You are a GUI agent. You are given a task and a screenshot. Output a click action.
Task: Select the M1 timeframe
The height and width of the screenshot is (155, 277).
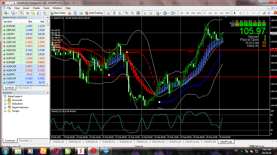click(x=182, y=13)
